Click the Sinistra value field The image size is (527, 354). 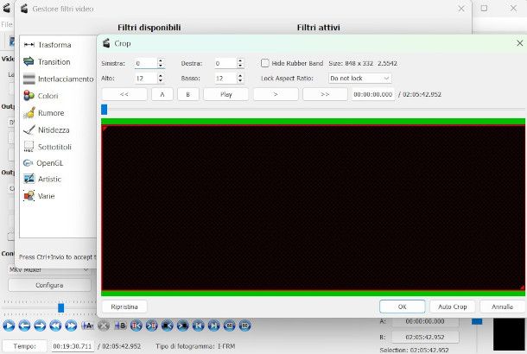click(x=146, y=63)
